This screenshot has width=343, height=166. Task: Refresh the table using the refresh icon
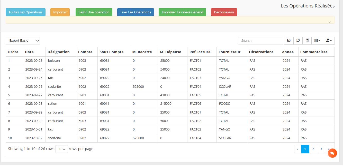click(298, 40)
